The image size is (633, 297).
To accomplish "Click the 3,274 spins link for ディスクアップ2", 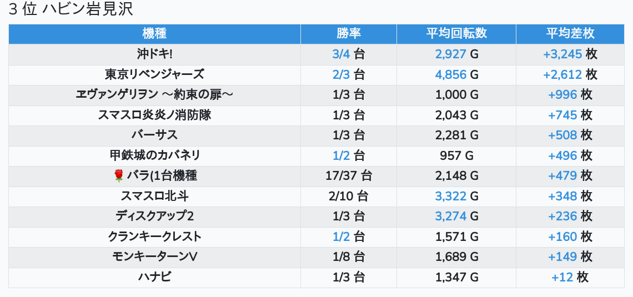I will coord(450,216).
